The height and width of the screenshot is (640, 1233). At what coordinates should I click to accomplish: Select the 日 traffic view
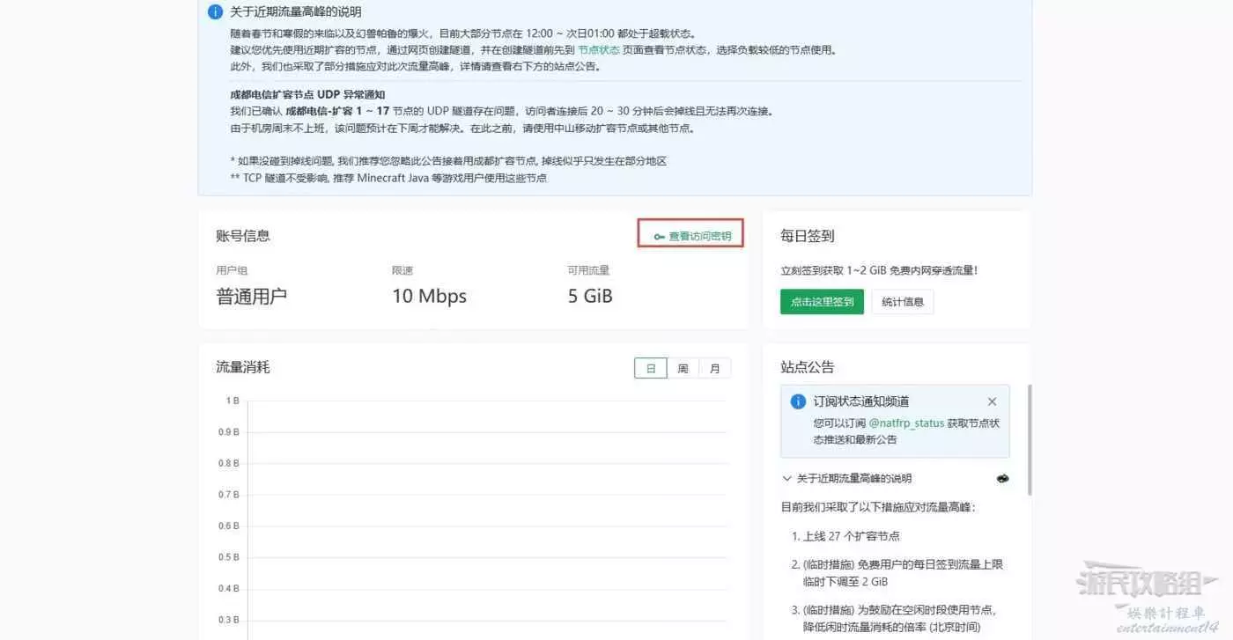point(651,369)
